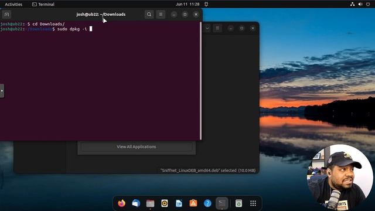Open Ubuntu Software from the dock
The image size is (375, 211).
pyautogui.click(x=193, y=203)
